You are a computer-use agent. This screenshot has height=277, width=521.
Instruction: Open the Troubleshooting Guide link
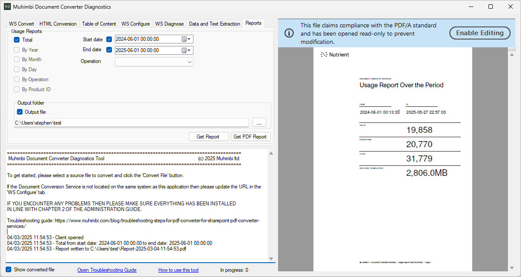click(x=107, y=270)
